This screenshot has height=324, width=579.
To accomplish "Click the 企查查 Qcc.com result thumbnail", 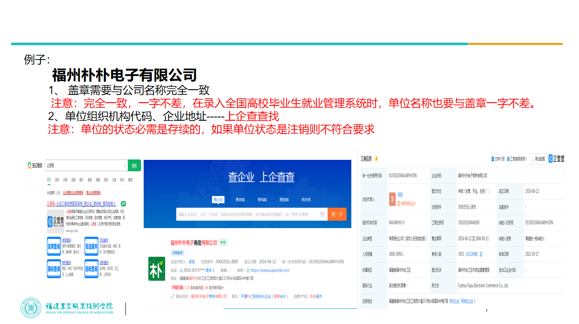I will [x=55, y=222].
